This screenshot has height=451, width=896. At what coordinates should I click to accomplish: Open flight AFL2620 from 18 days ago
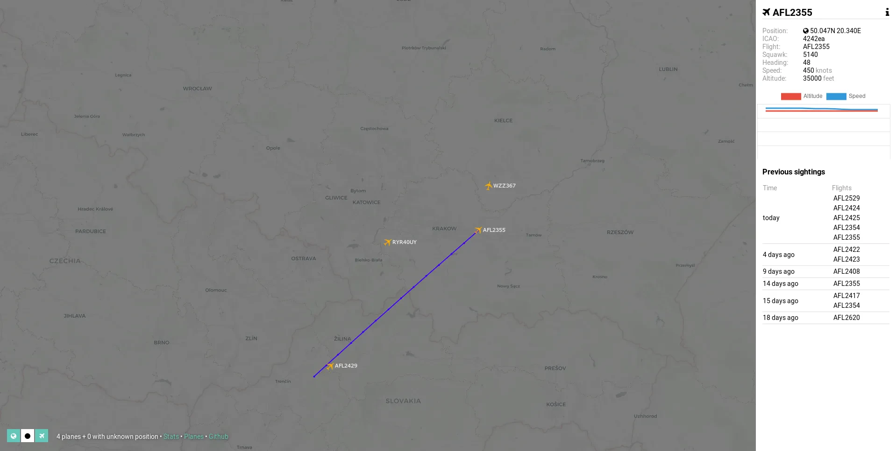(x=846, y=318)
